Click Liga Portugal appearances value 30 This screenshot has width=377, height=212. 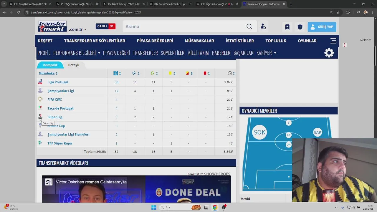(116, 82)
